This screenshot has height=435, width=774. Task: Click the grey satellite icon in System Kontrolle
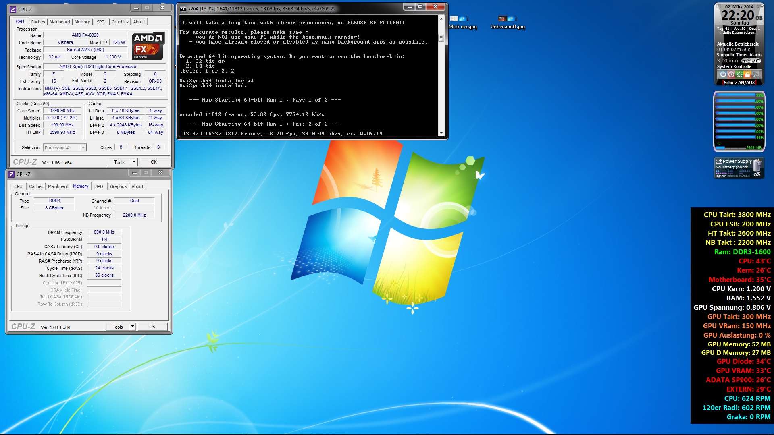[756, 75]
